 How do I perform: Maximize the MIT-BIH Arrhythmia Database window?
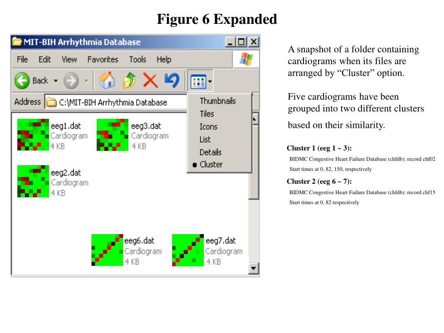(x=242, y=42)
